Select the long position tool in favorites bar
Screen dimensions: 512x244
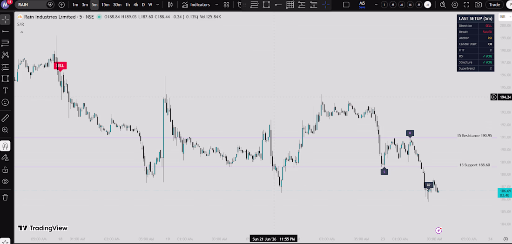302,5
